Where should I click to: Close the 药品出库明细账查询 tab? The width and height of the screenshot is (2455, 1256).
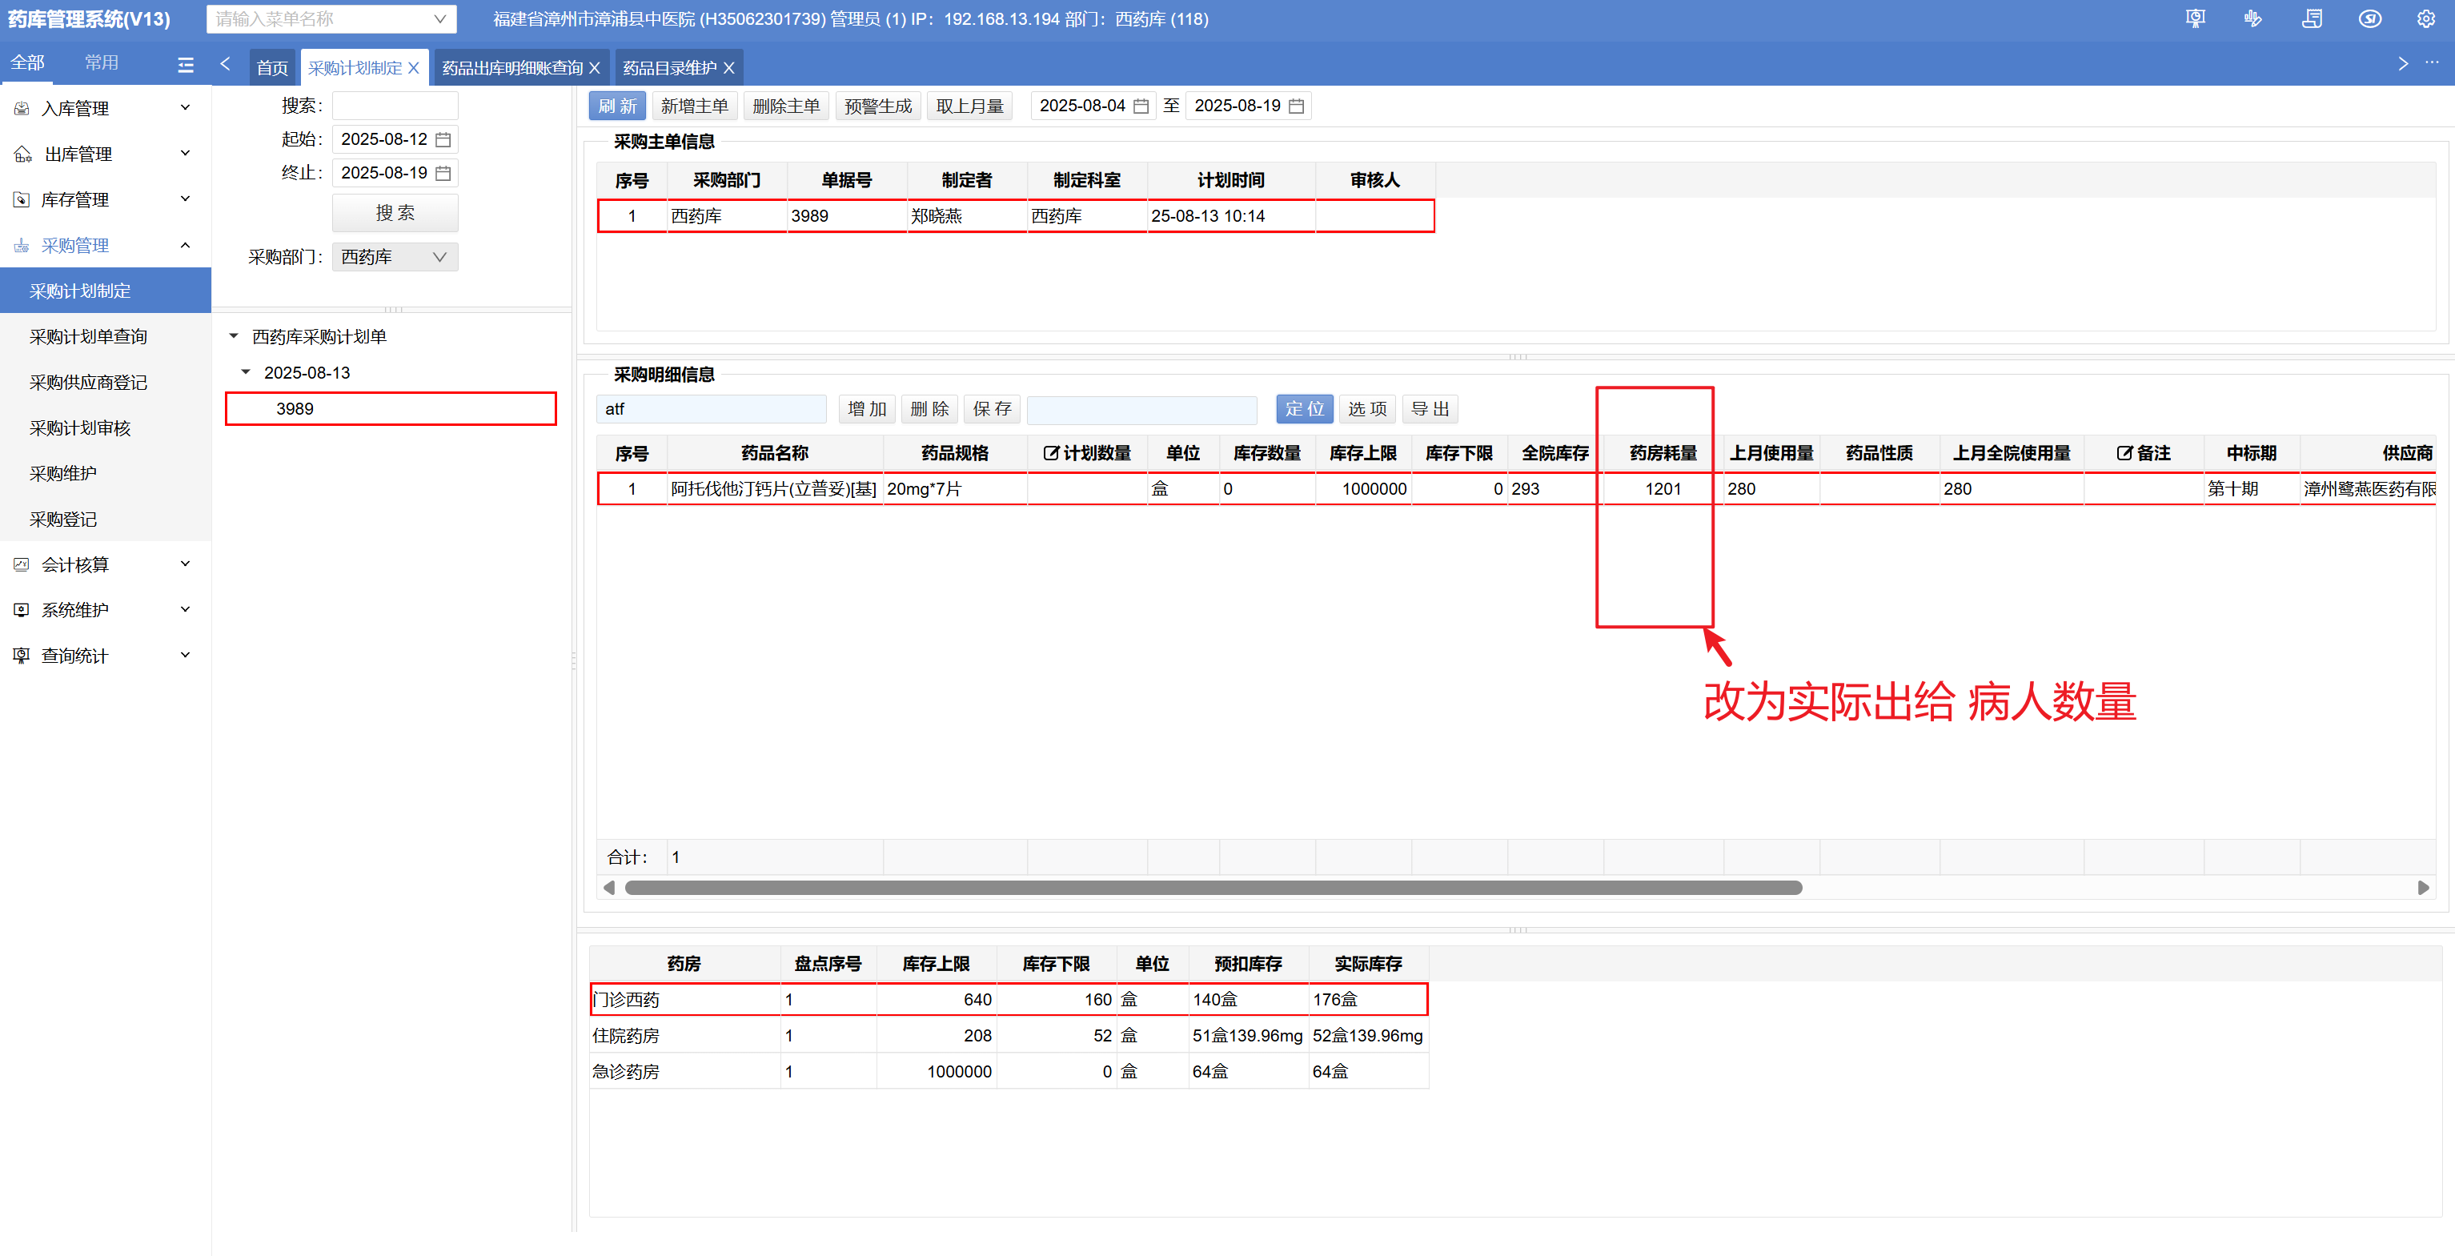point(595,69)
